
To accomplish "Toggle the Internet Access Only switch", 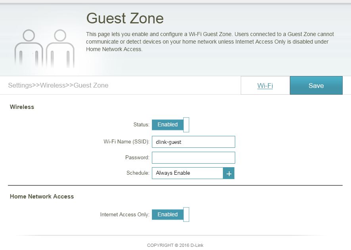I will pyautogui.click(x=171, y=214).
